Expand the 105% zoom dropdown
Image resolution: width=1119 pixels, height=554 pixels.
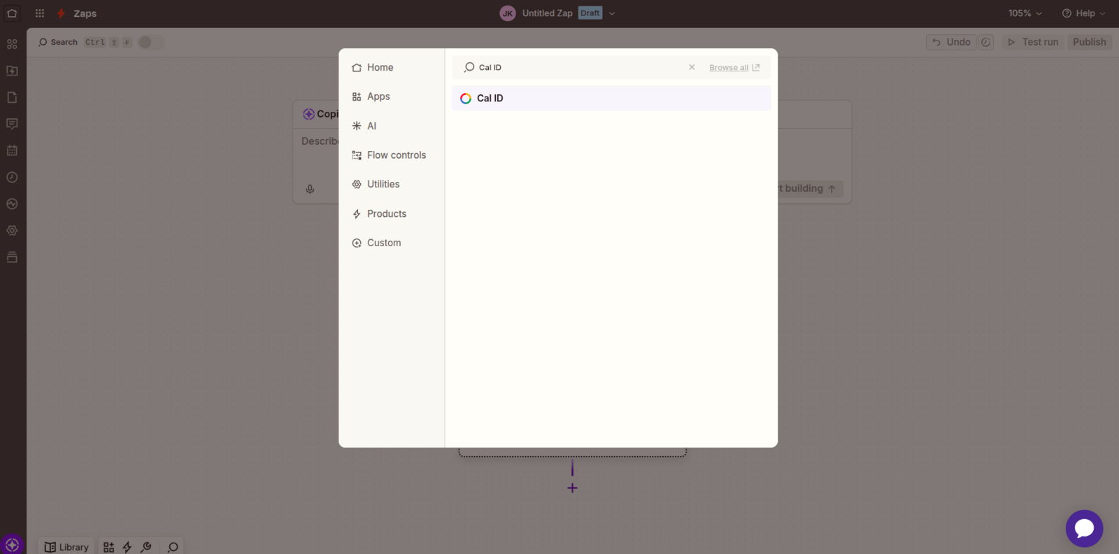(1025, 13)
